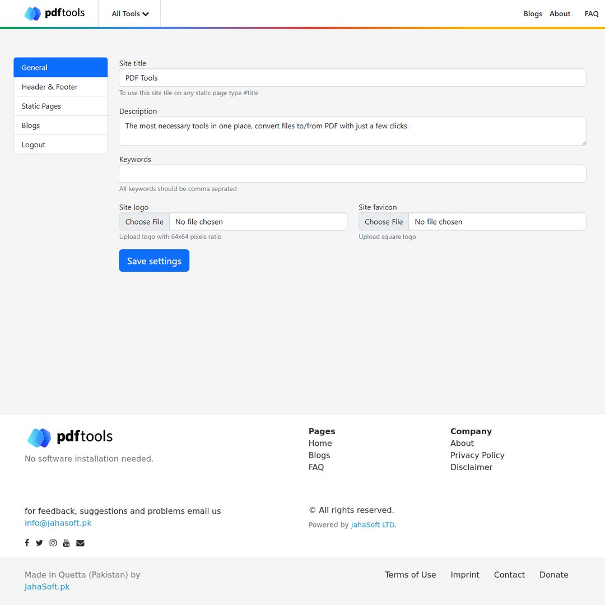
Task: Open Blogs in the sidebar
Action: (x=61, y=125)
